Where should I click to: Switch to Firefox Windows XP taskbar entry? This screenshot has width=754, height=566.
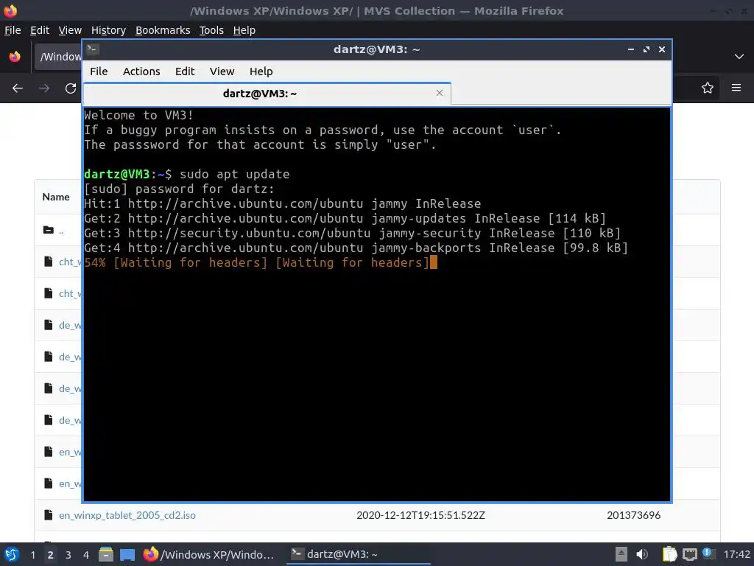(x=208, y=554)
